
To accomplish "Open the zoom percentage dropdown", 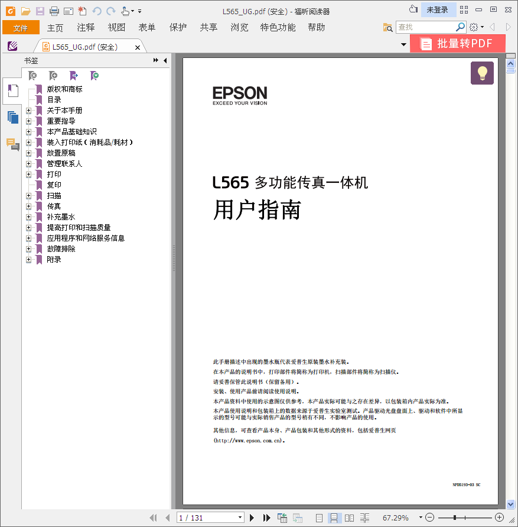I will pyautogui.click(x=421, y=518).
